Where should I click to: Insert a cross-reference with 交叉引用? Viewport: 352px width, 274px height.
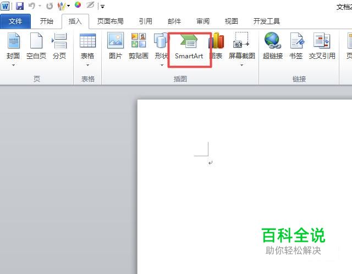[322, 46]
